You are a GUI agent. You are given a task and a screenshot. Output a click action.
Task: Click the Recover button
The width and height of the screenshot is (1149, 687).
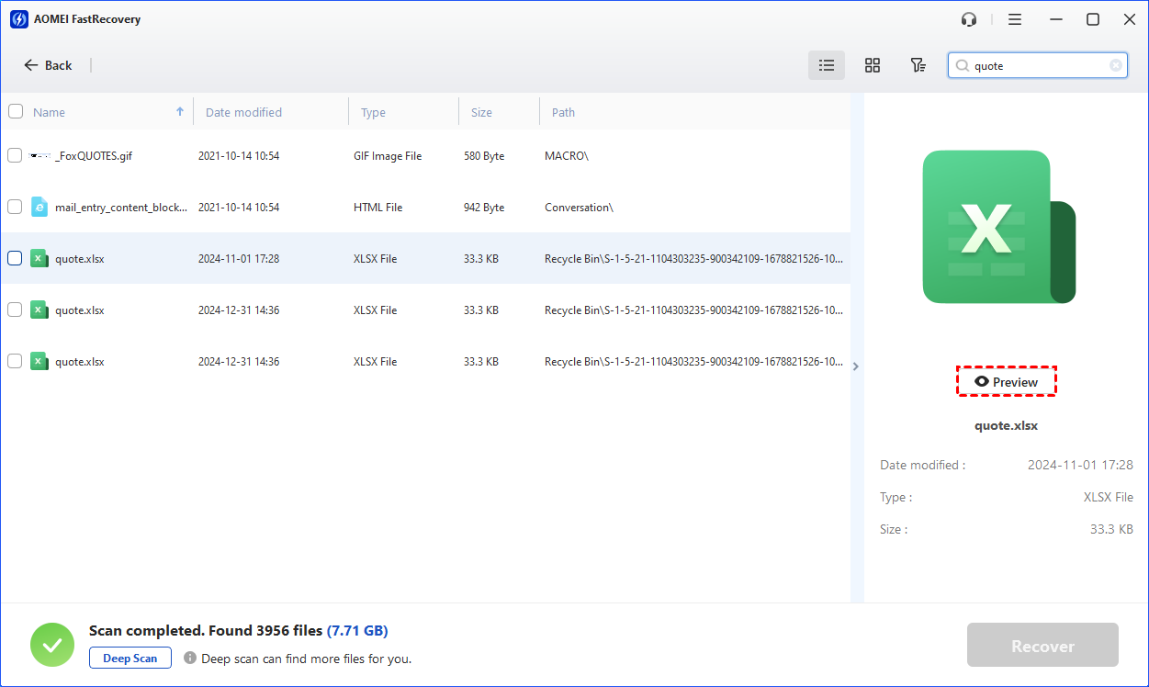(x=1042, y=645)
